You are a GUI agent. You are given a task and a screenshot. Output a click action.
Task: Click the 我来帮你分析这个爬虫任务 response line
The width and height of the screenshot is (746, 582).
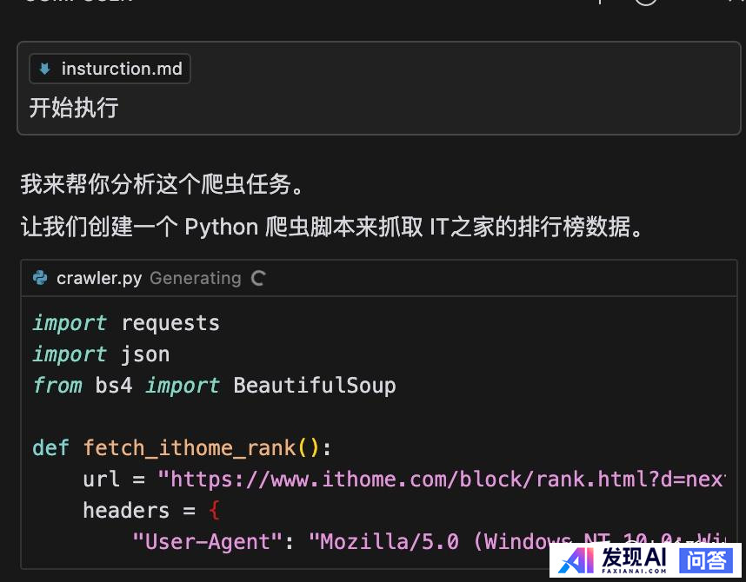163,184
